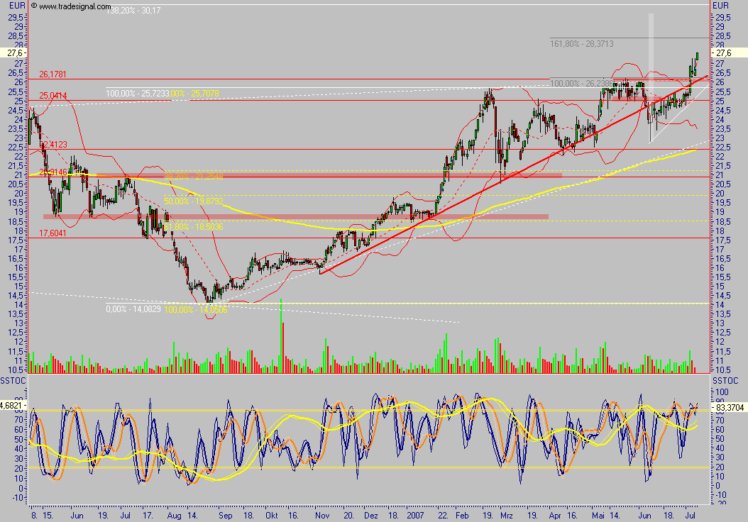Click the white 100,00% - 25,7233 label

point(138,94)
